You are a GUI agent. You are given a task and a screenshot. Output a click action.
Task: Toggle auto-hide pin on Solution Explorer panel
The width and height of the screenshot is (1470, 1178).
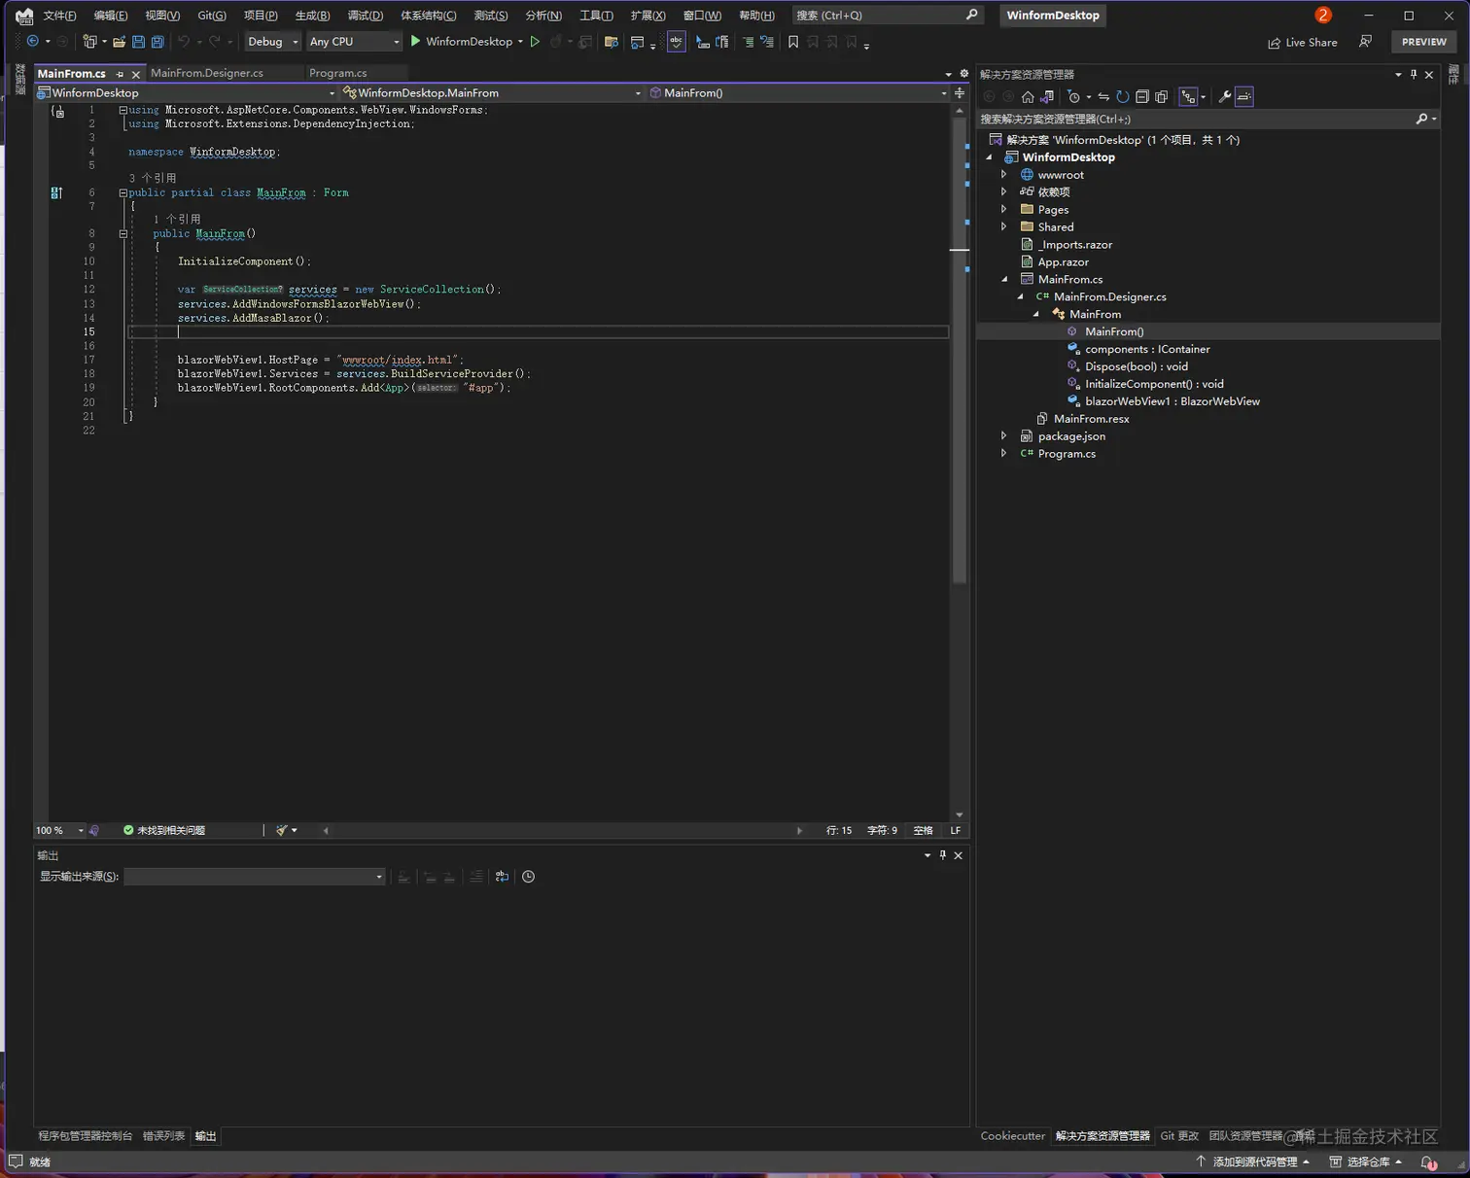[1414, 74]
